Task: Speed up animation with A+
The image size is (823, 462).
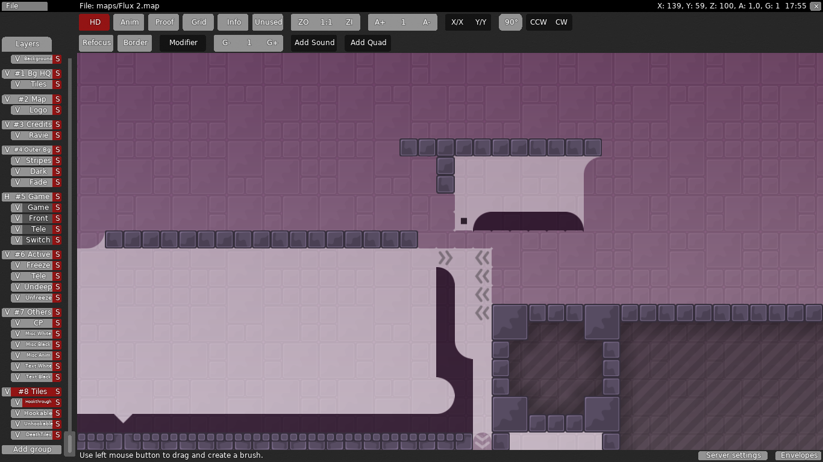Action: tap(380, 22)
